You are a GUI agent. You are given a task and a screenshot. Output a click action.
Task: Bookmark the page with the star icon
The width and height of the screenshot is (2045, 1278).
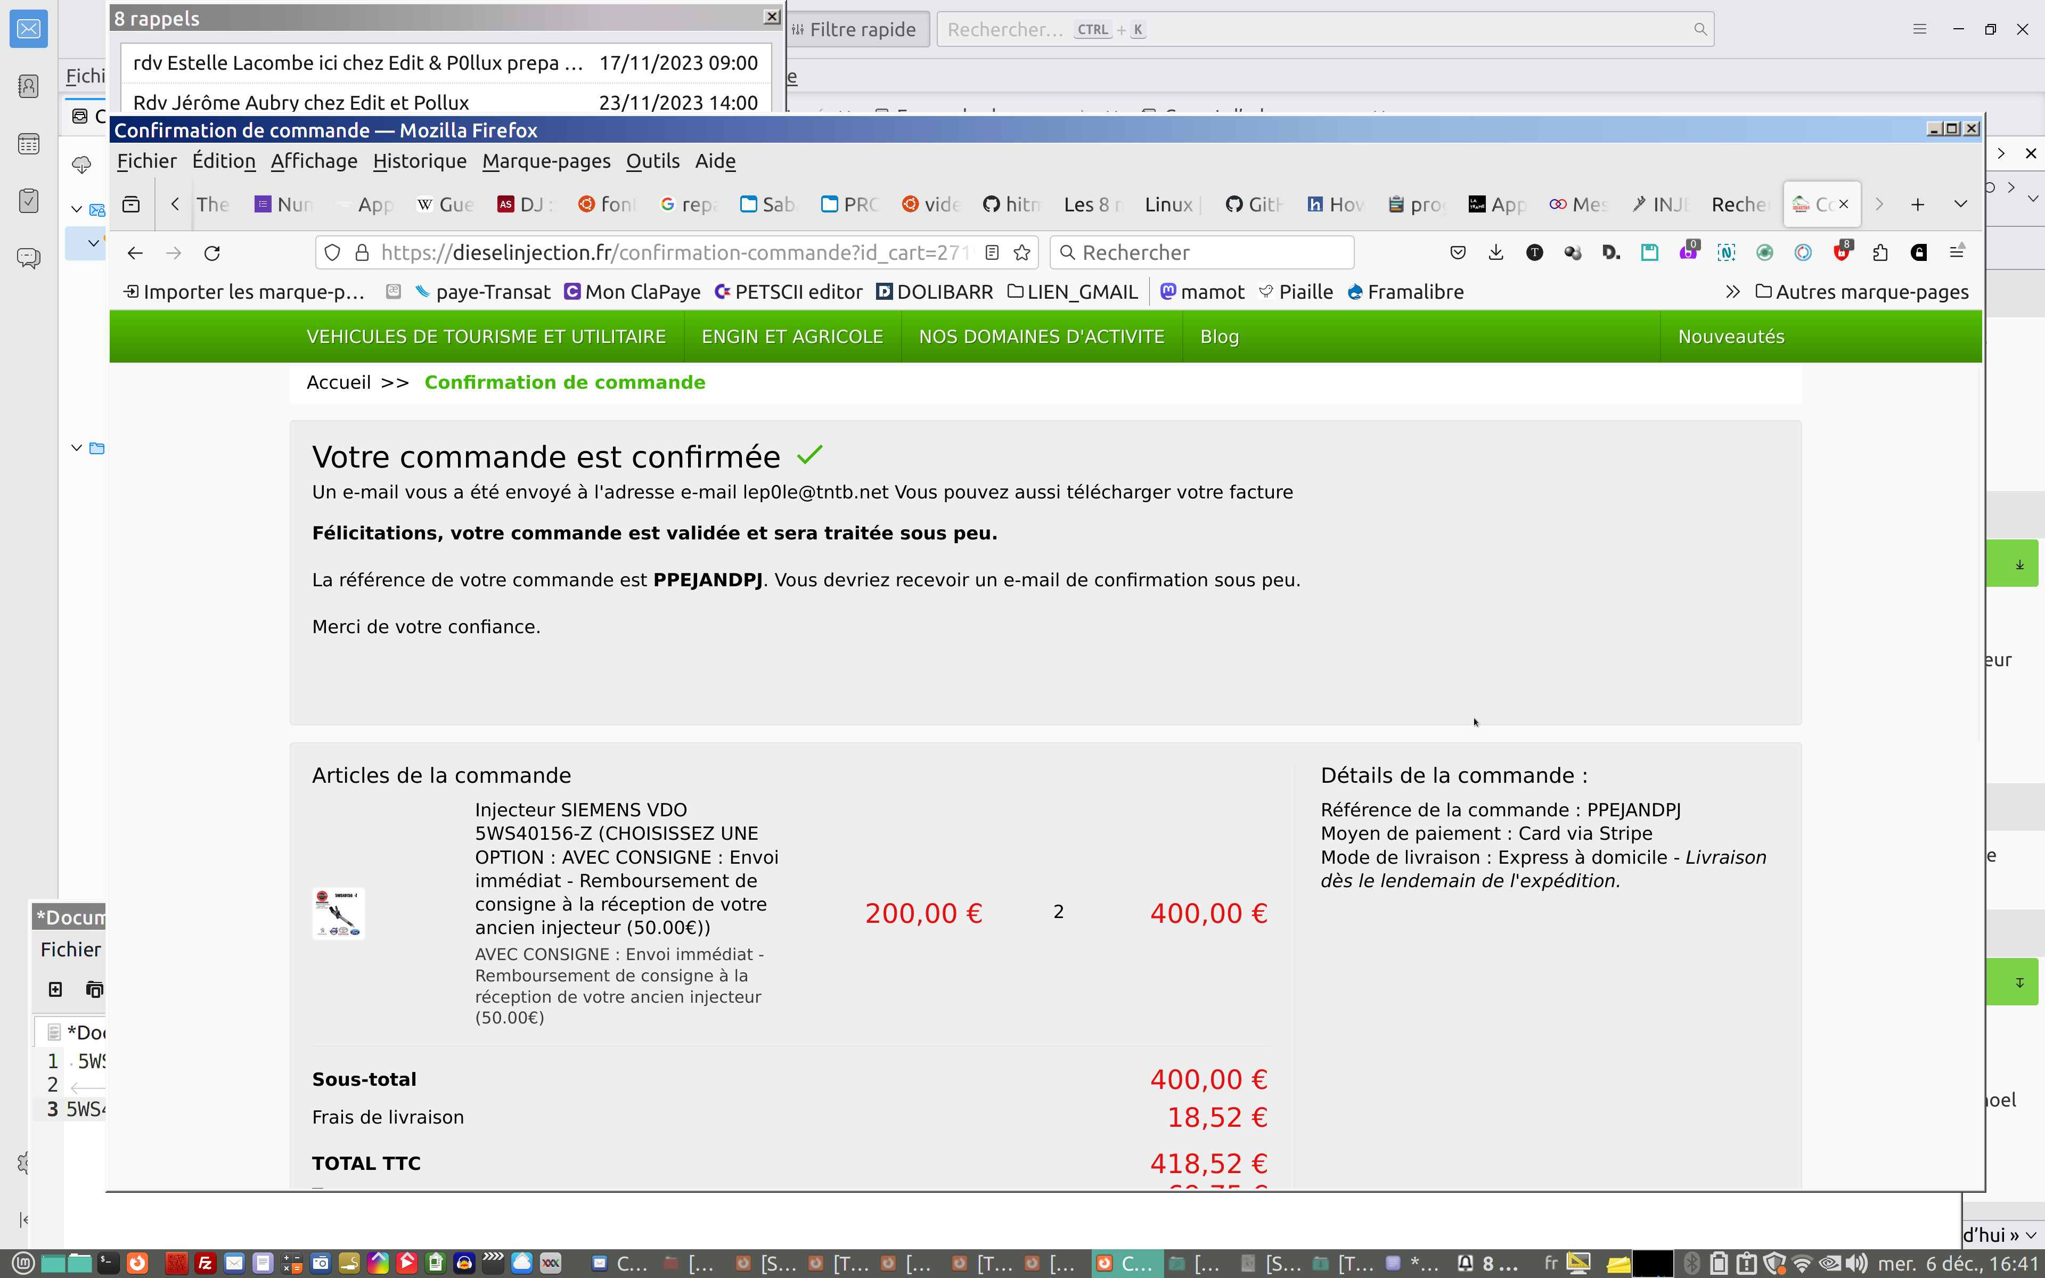point(1021,253)
